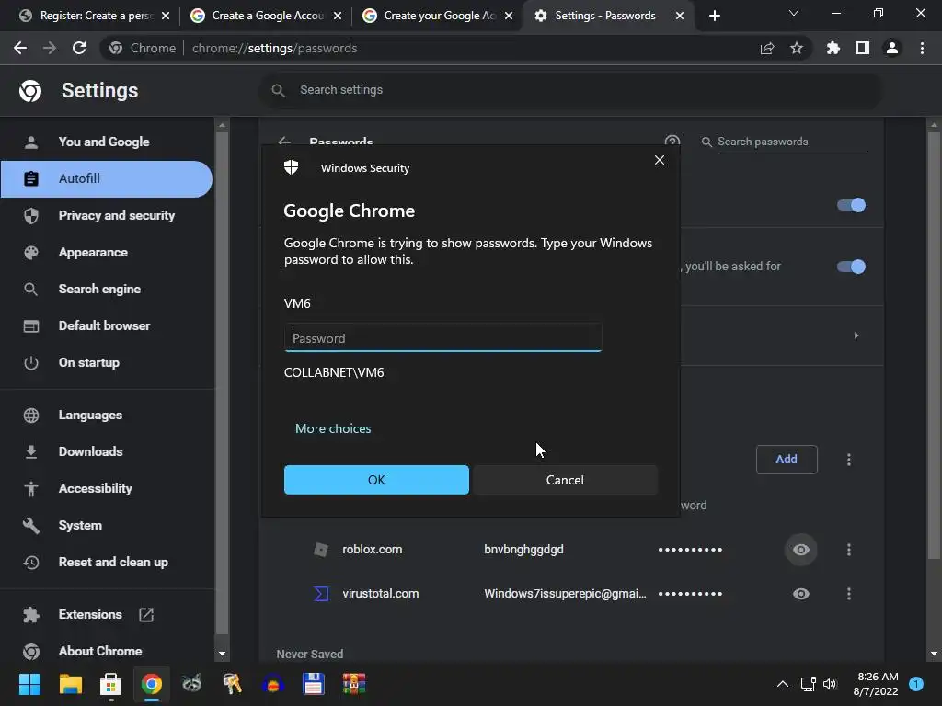This screenshot has height=706, width=942.
Task: Open Privacy and security section
Action: 107,215
